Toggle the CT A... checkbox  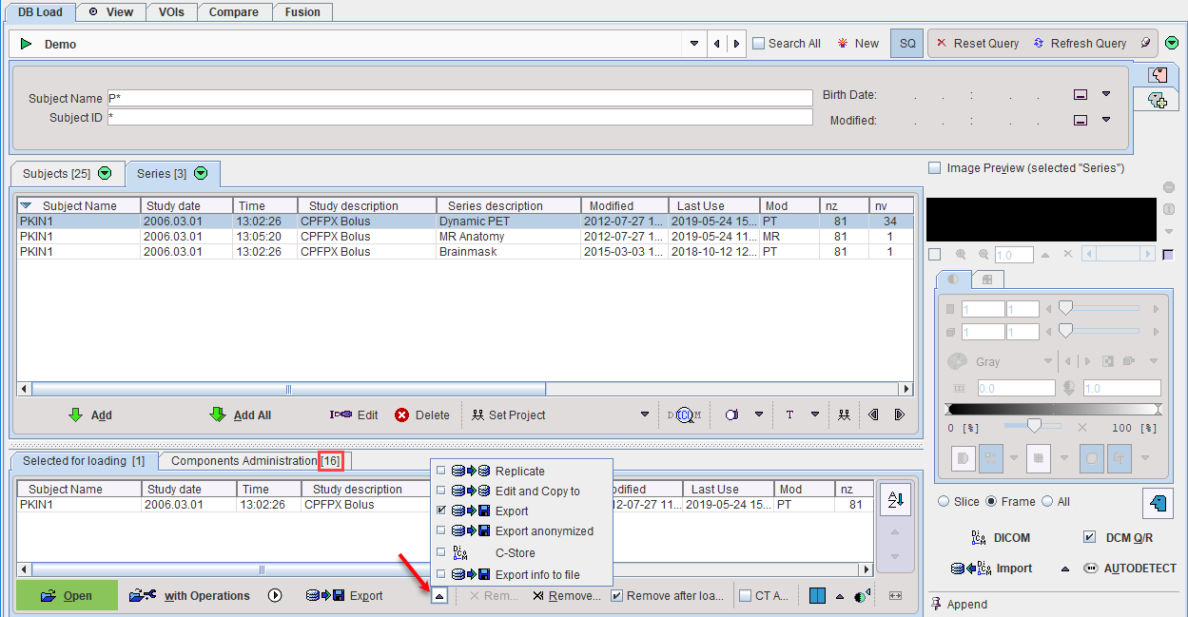[x=747, y=596]
